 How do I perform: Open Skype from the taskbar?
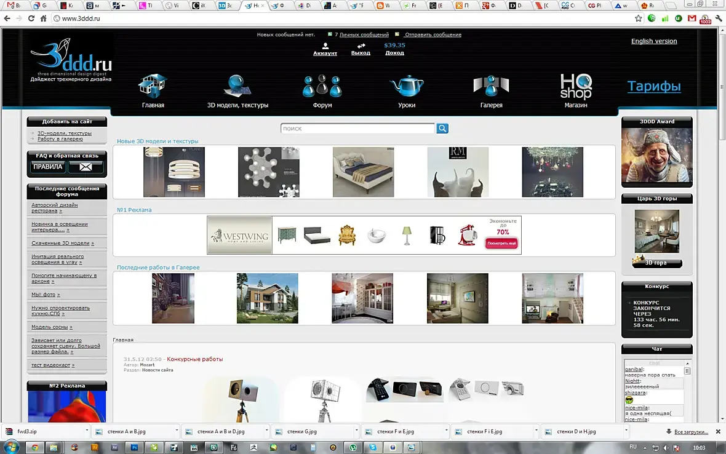[x=373, y=447]
